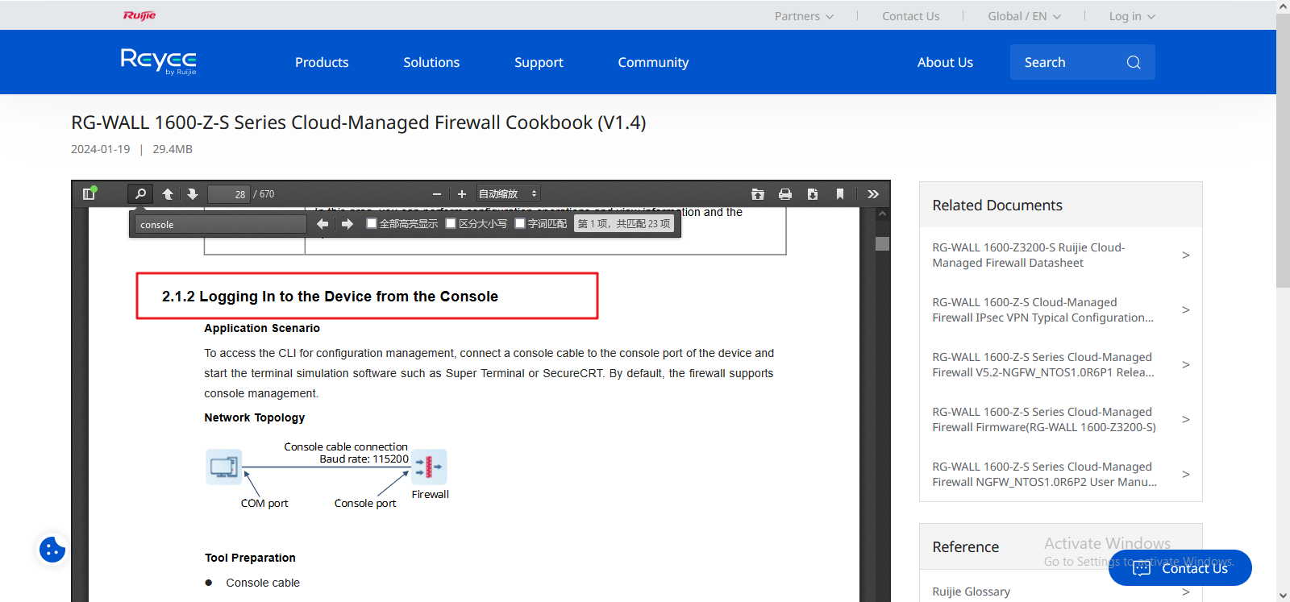Click the Network Topology heading
This screenshot has height=602, width=1290.
[254, 417]
